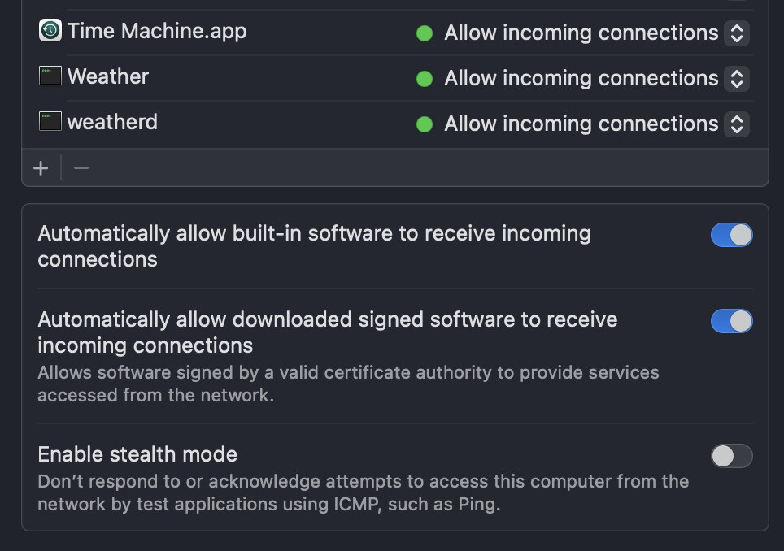Disable automatically allow built-in software toggle
This screenshot has width=784, height=551.
pyautogui.click(x=731, y=235)
